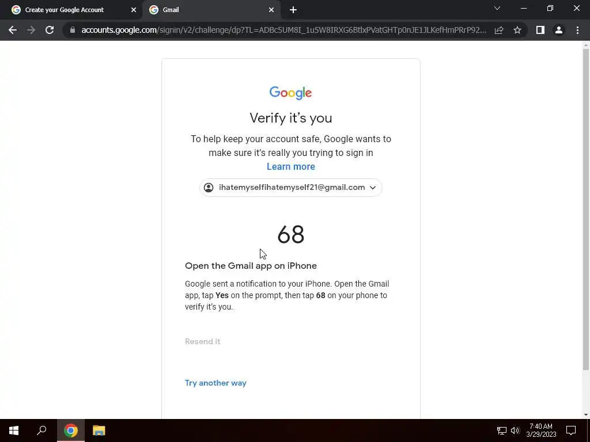Open the Chrome three-dot menu

(x=577, y=30)
